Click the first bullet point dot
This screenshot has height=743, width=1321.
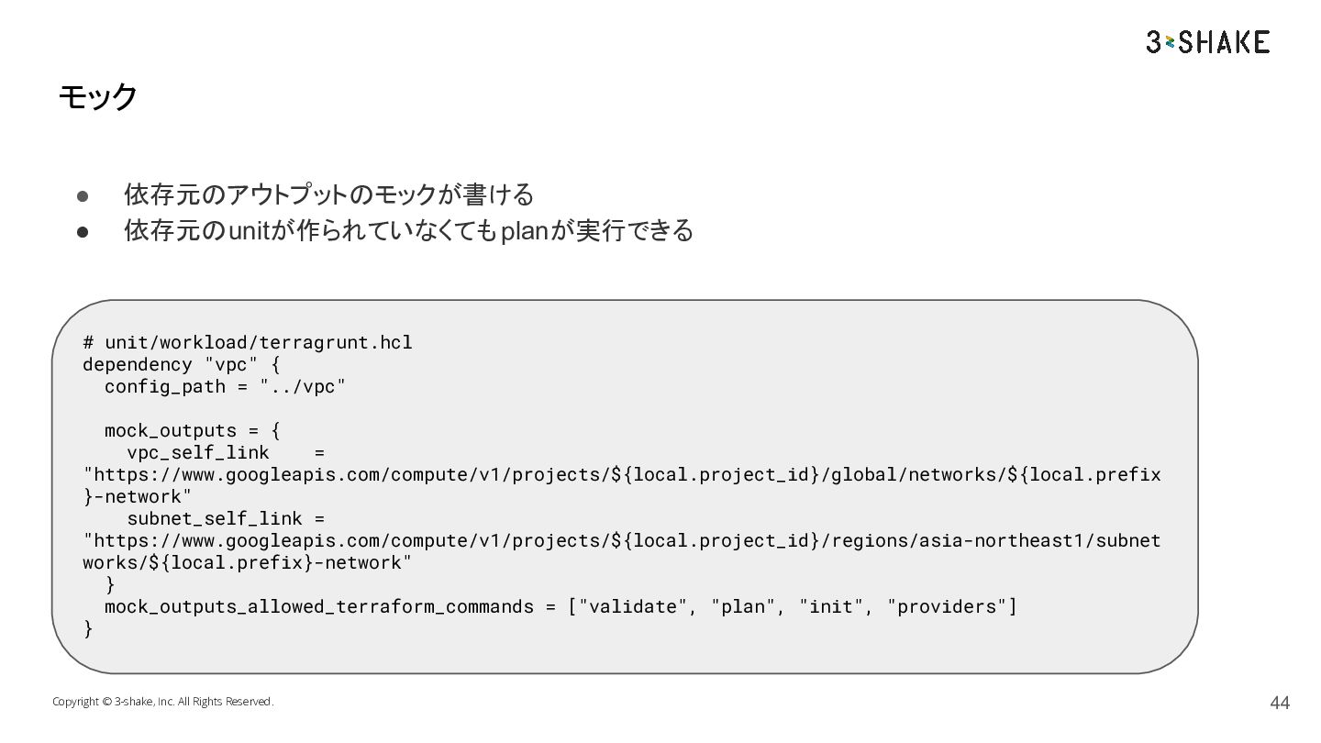click(82, 195)
